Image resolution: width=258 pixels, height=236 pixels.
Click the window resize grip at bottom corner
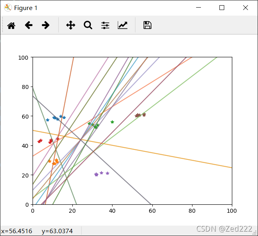tap(255, 233)
